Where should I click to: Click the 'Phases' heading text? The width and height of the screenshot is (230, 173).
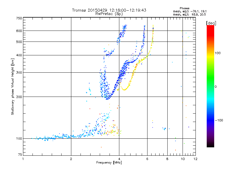click(x=185, y=8)
